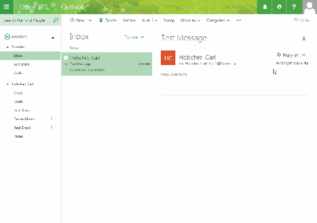Viewport: 317px width, 223px height.
Task: Mark the message as Junk
Action: (146, 20)
